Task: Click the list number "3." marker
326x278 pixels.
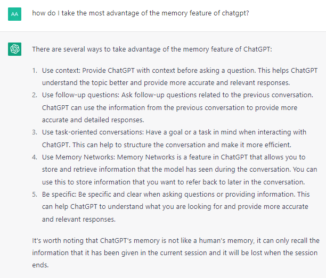Action: tap(35, 132)
